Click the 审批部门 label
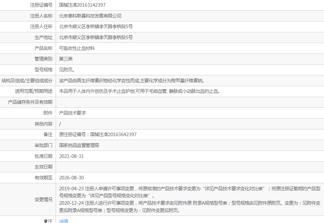Screen dimensions: 324x223 (x=44, y=145)
